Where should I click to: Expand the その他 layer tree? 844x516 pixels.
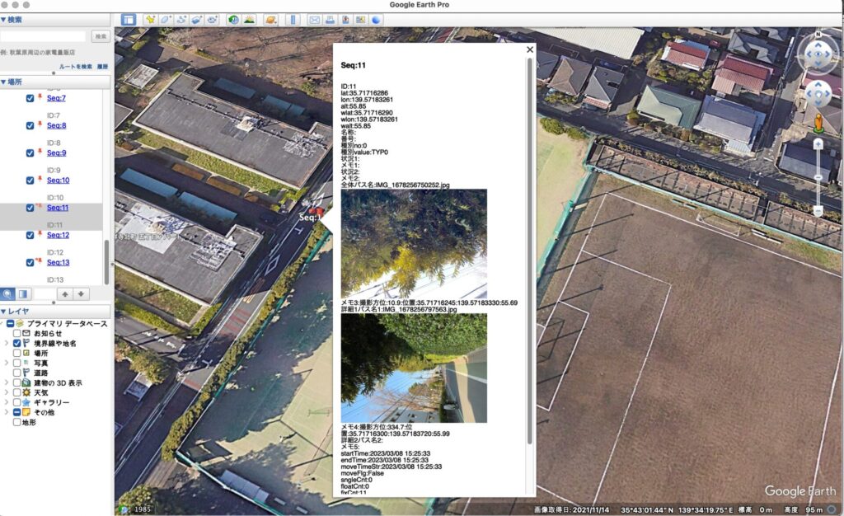click(7, 412)
